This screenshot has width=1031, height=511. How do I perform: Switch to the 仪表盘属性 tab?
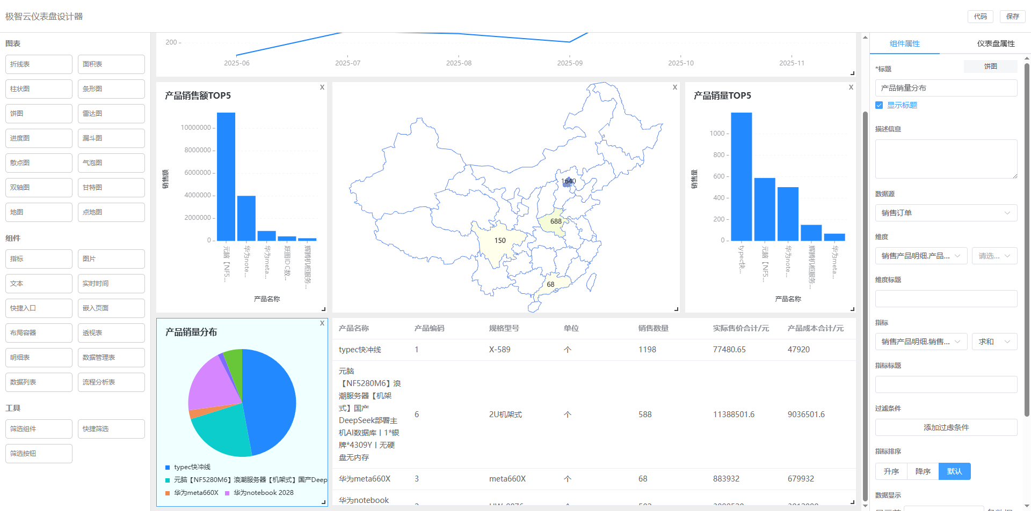[996, 43]
